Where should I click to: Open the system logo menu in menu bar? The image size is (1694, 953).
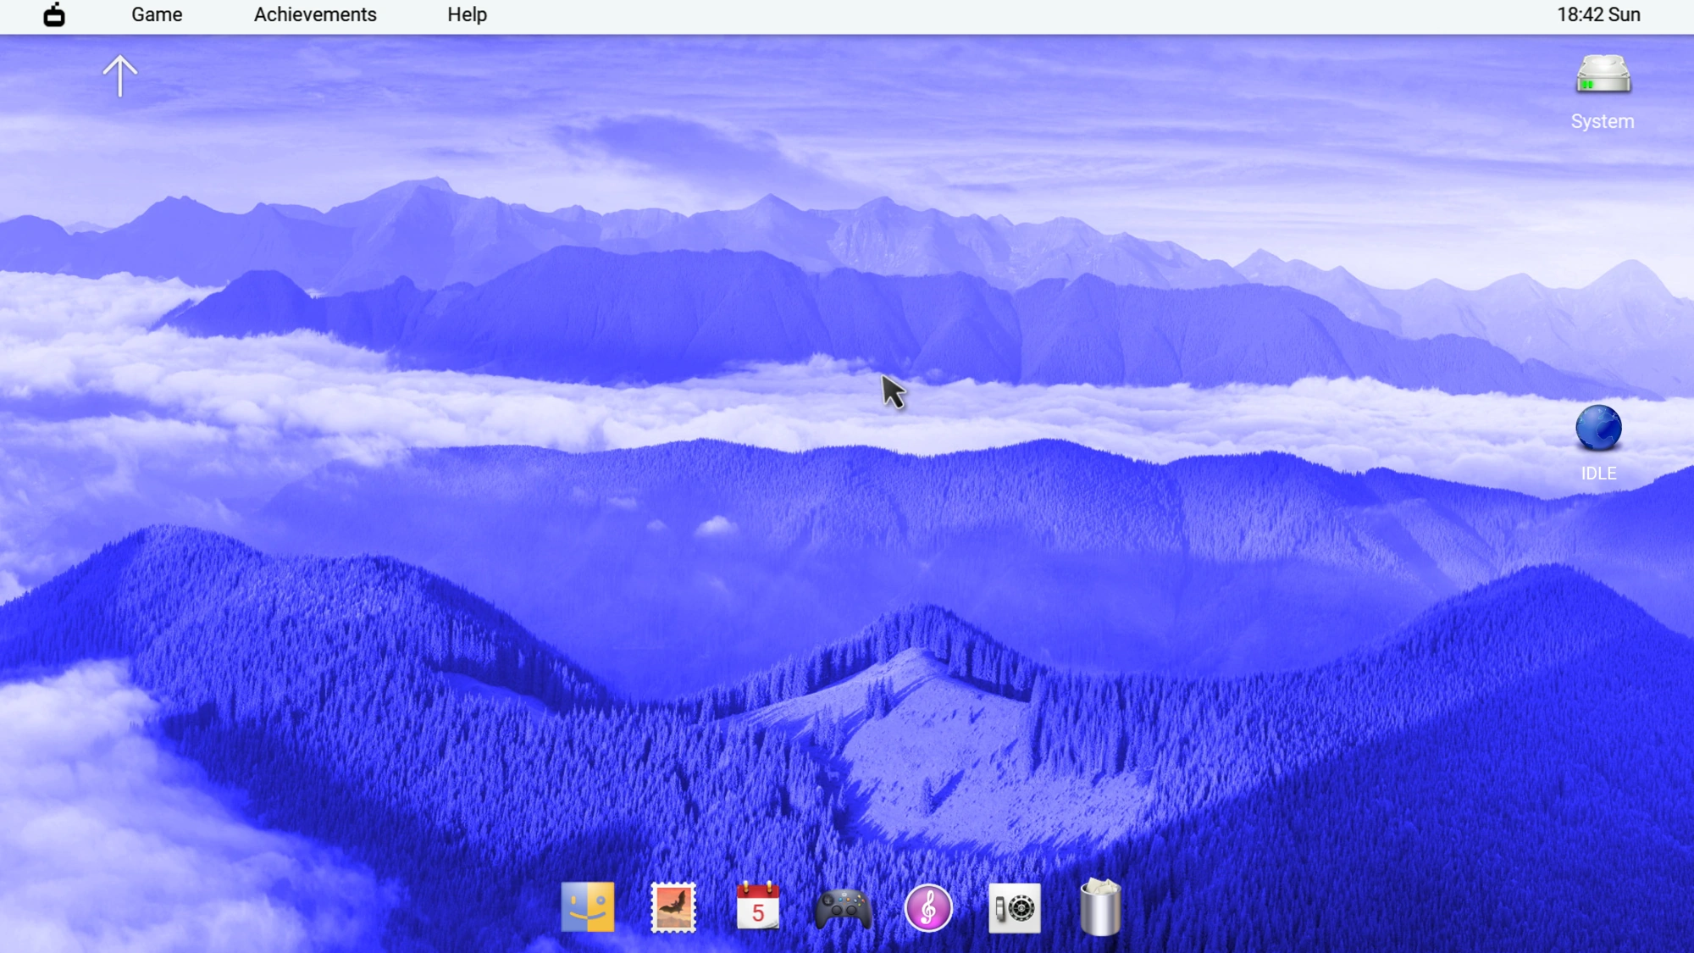tap(54, 15)
